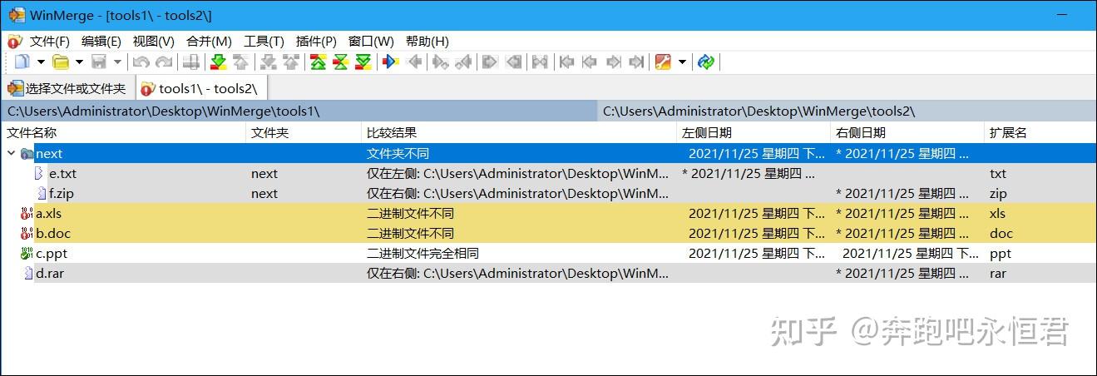
Task: Select the e.txt file row
Action: [548, 173]
